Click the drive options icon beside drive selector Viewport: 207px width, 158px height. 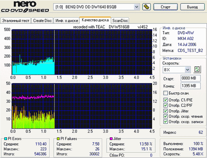click(146, 7)
